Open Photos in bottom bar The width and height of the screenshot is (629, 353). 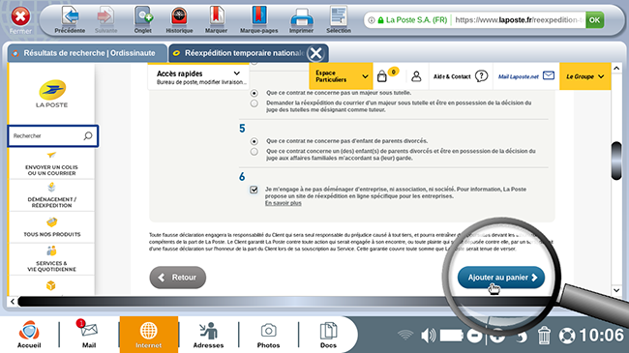(x=268, y=335)
